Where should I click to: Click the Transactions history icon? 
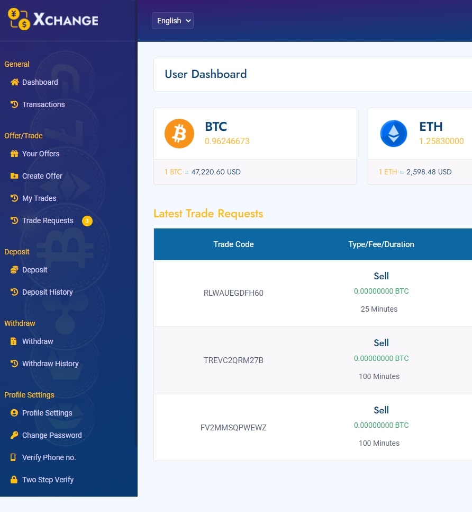pos(14,104)
